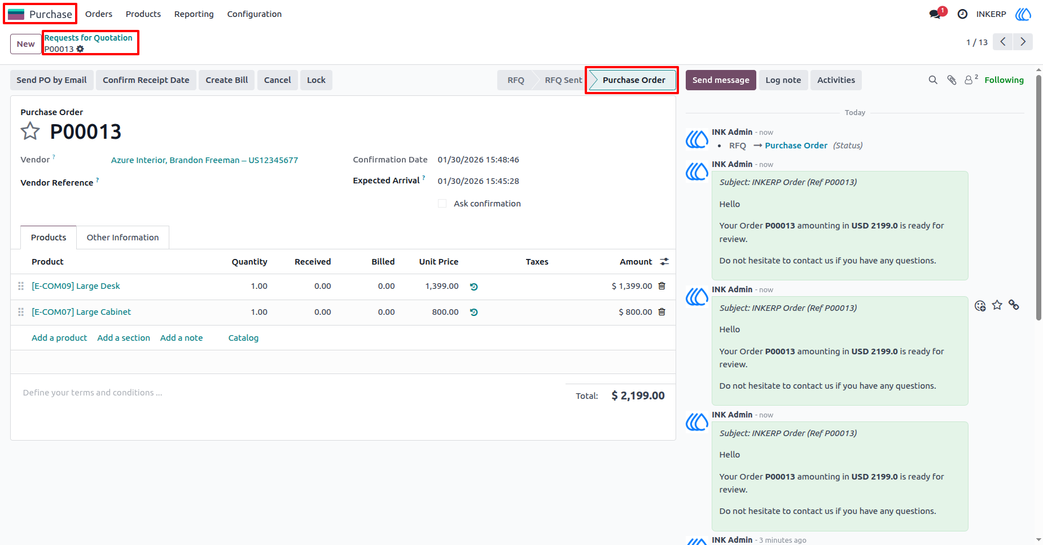This screenshot has width=1043, height=545.
Task: Tick the Ask confirmation checkbox
Action: 442,204
